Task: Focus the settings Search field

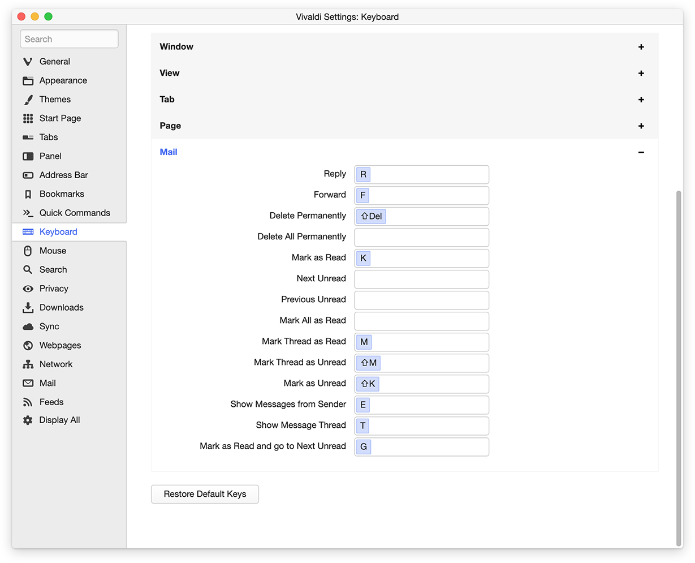Action: point(69,39)
